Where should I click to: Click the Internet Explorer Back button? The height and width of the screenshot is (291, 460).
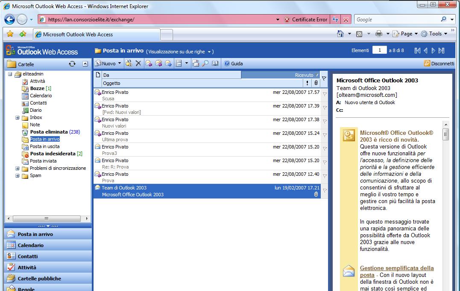(10, 19)
